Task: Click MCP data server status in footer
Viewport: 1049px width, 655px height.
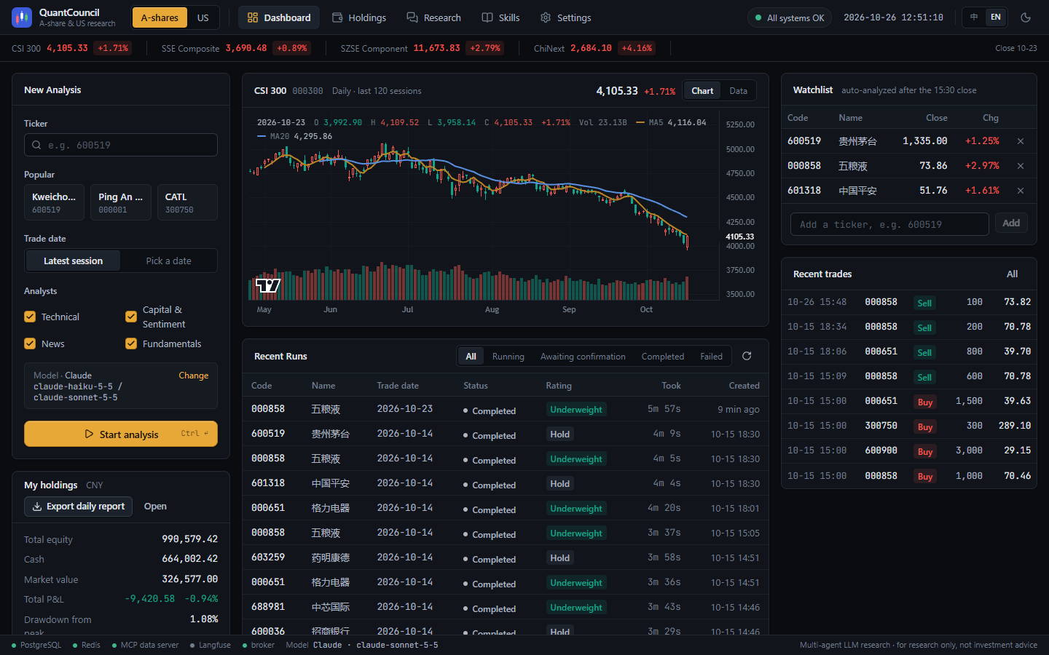Action: pos(145,645)
